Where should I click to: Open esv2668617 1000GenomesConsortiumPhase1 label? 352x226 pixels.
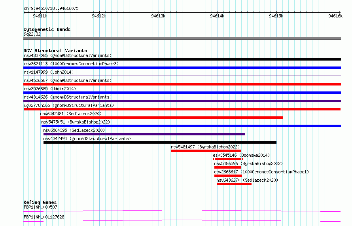(x=261, y=172)
